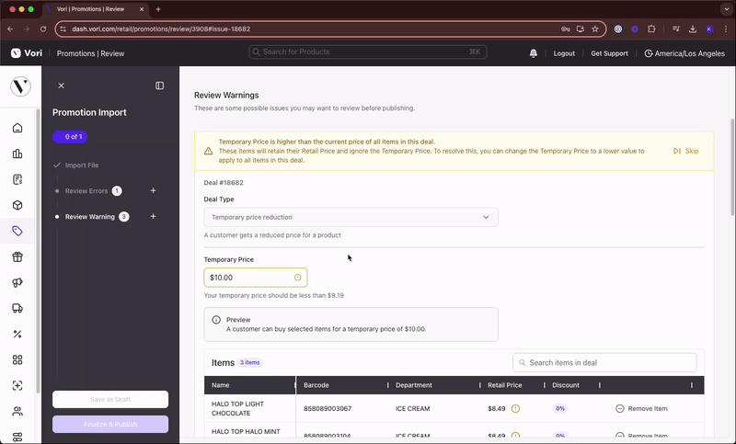The width and height of the screenshot is (736, 444).
Task: Expand Review Errors with its plus icon
Action: tap(153, 191)
